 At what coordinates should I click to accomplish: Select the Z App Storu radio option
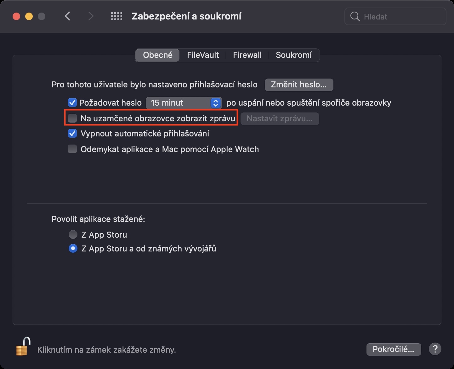pos(73,234)
